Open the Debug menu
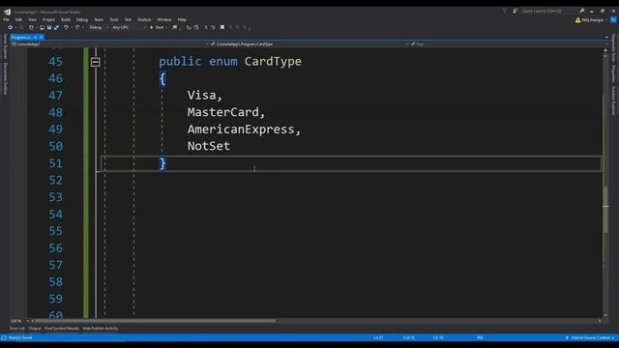The image size is (619, 348). point(82,19)
